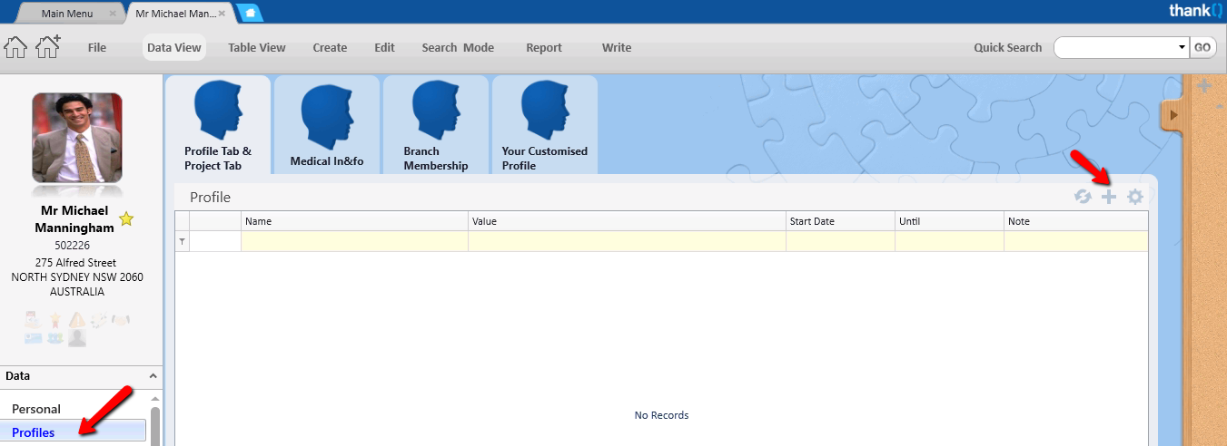Screen dimensions: 1227x446
Task: Click the Start Date filter cell
Action: coord(840,241)
